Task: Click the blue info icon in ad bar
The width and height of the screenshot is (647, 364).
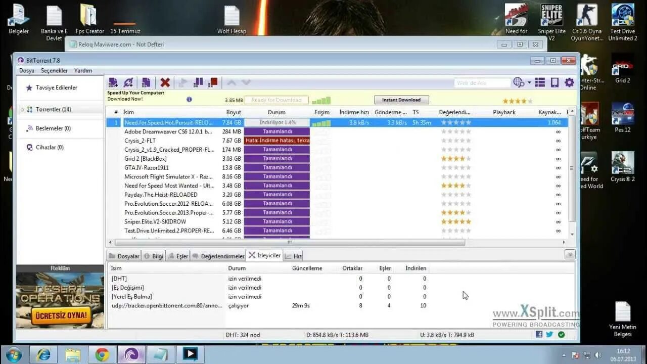Action: [x=189, y=100]
